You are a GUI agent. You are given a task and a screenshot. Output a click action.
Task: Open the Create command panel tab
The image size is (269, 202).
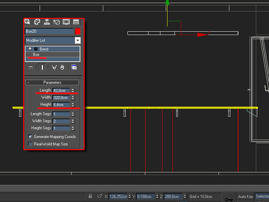pyautogui.click(x=27, y=22)
